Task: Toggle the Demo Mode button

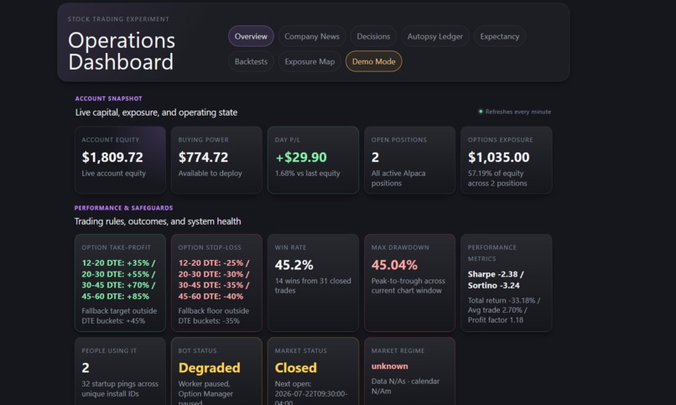Action: pyautogui.click(x=374, y=61)
